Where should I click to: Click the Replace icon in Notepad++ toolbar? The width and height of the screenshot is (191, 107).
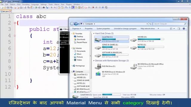tap(47, 7)
